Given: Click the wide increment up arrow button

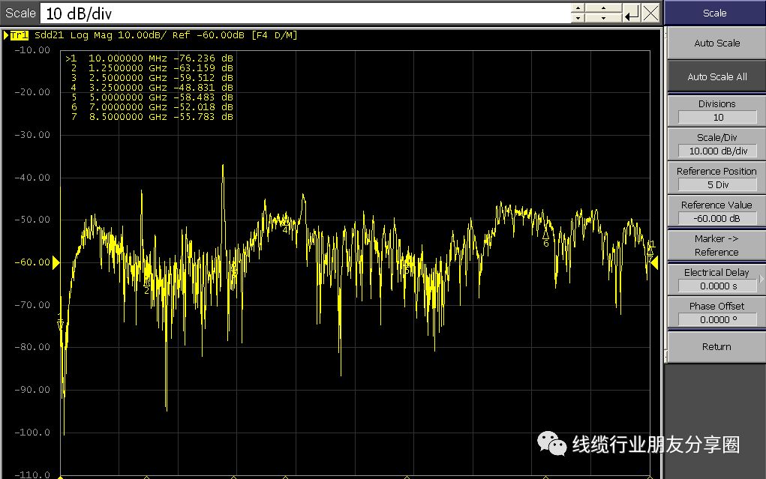Looking at the screenshot, I should pos(603,8).
